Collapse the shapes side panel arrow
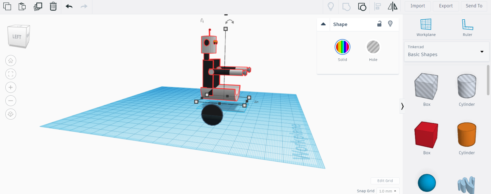Image resolution: width=491 pixels, height=194 pixels. [402, 106]
